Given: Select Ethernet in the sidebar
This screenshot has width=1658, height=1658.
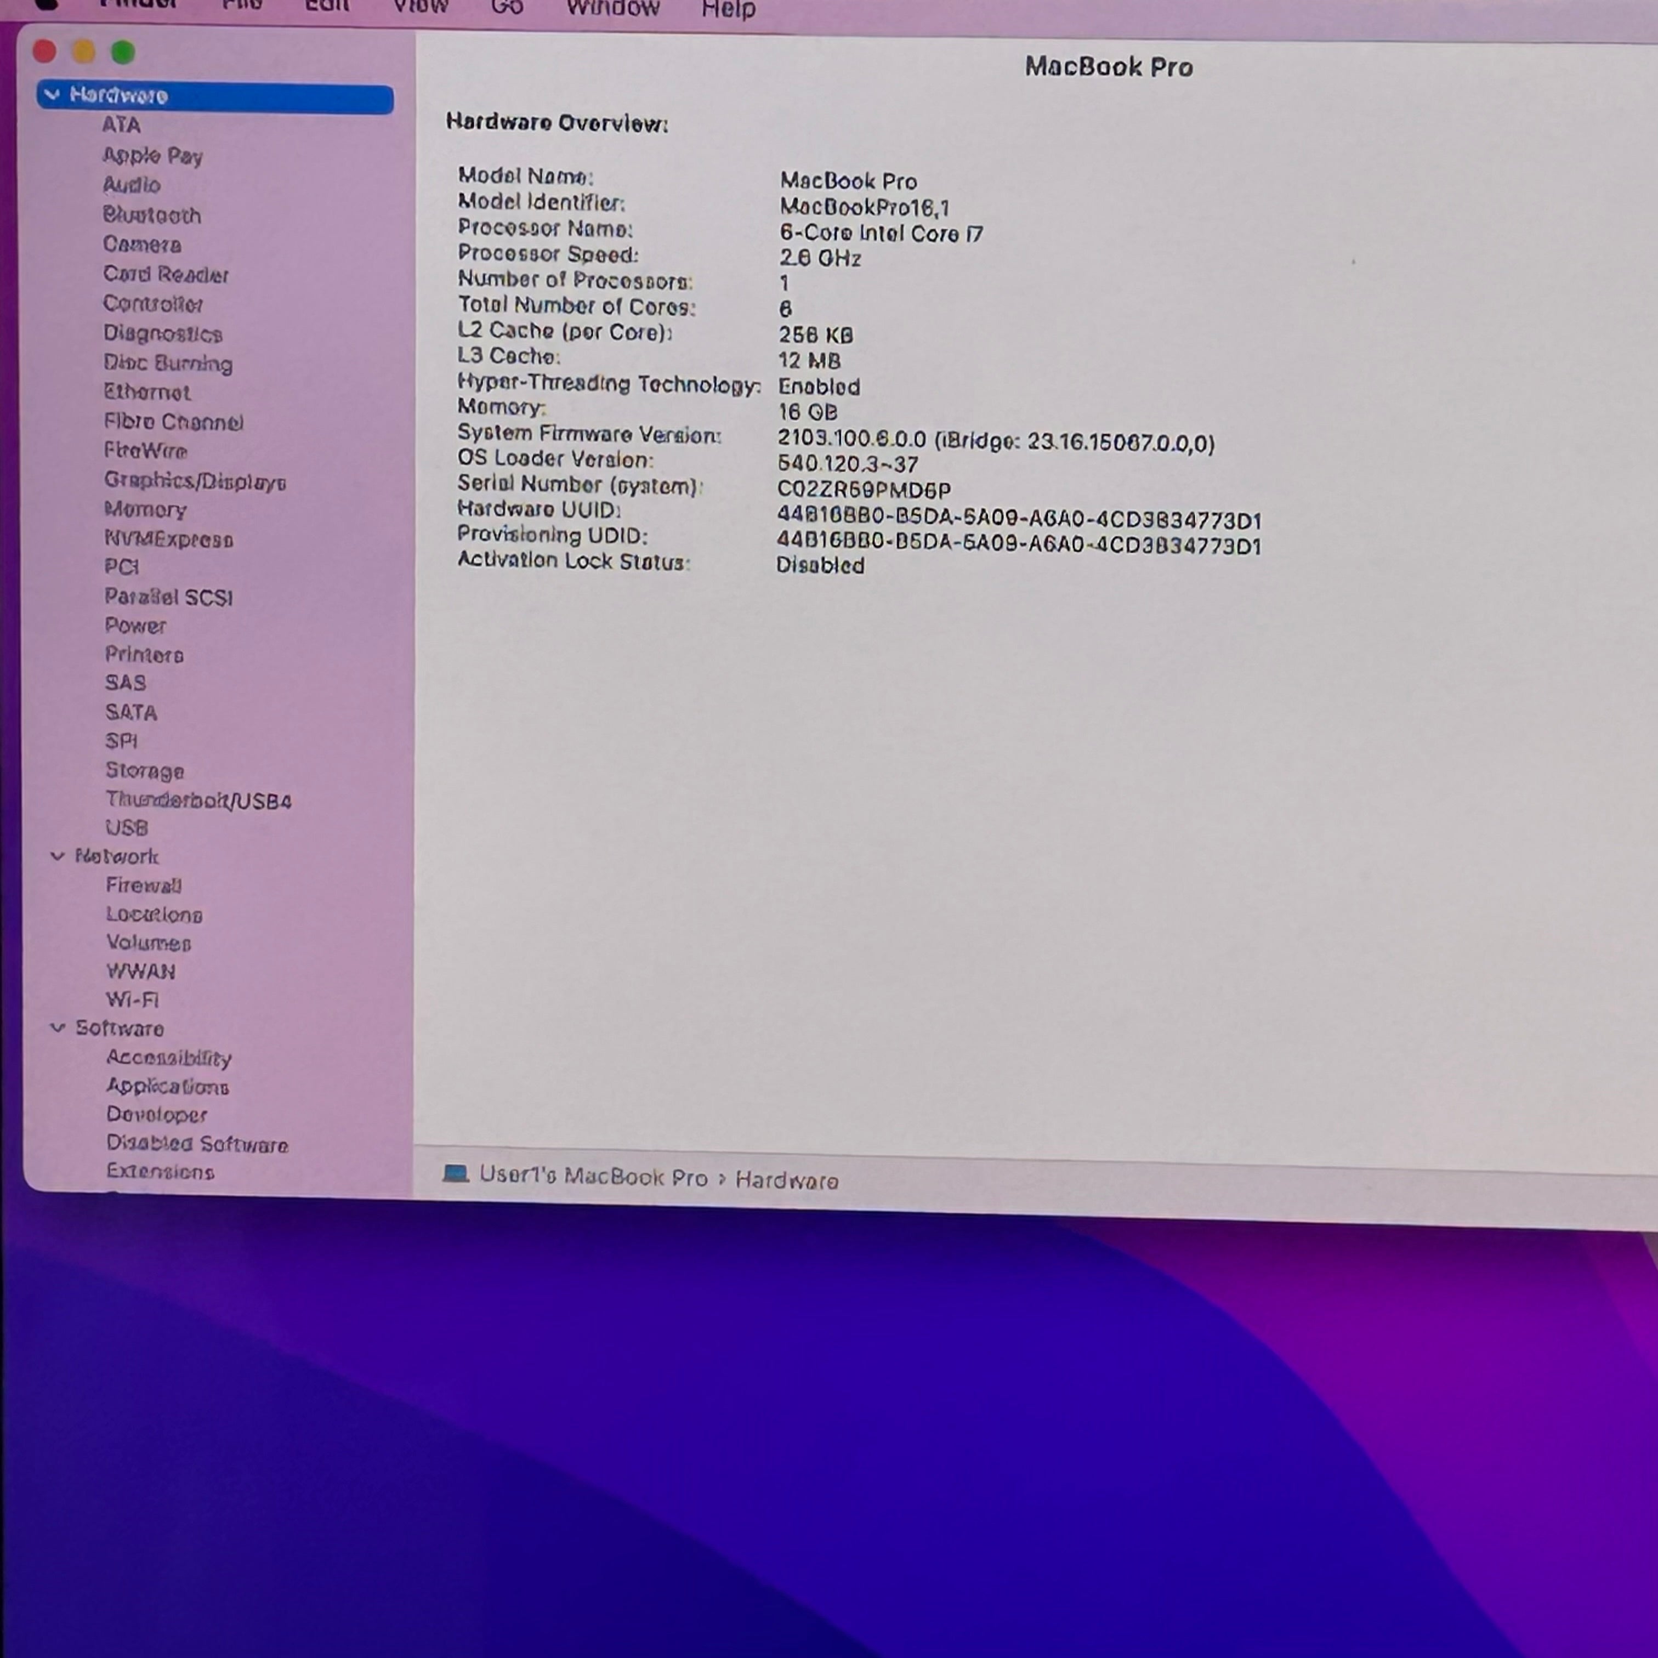Looking at the screenshot, I should pos(147,392).
